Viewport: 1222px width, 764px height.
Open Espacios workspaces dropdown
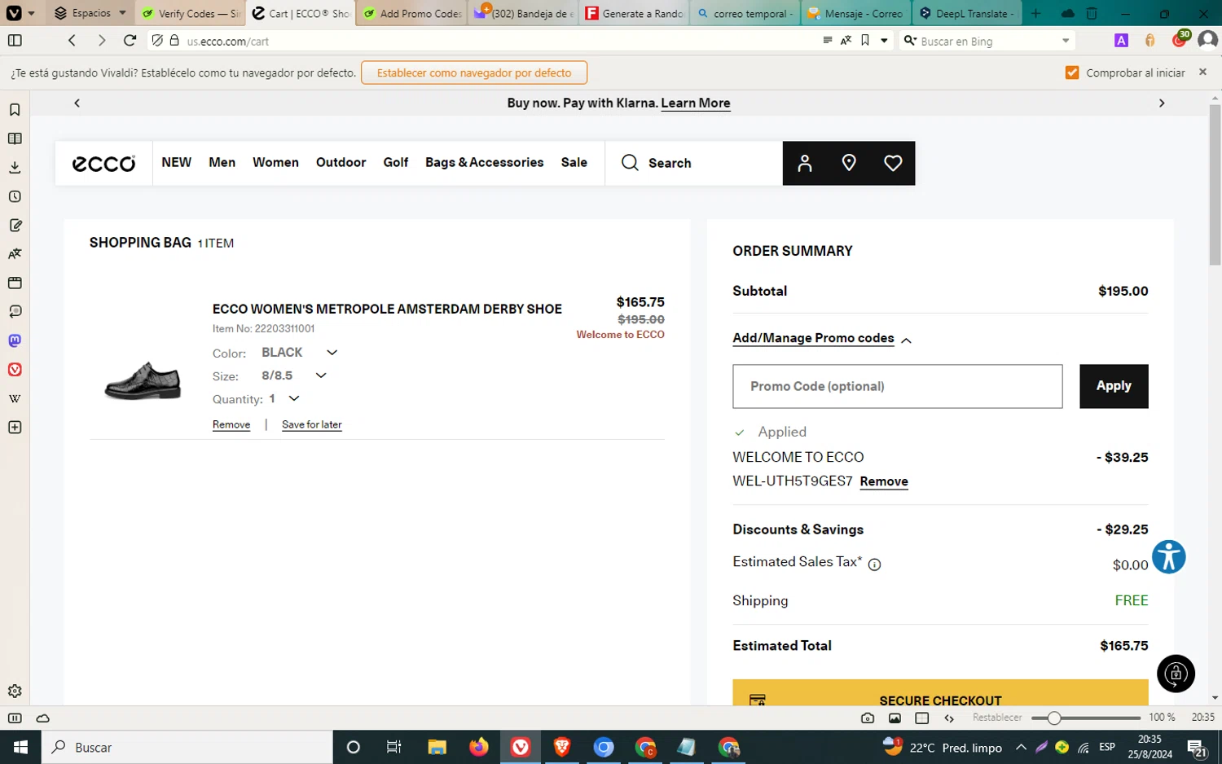point(90,13)
